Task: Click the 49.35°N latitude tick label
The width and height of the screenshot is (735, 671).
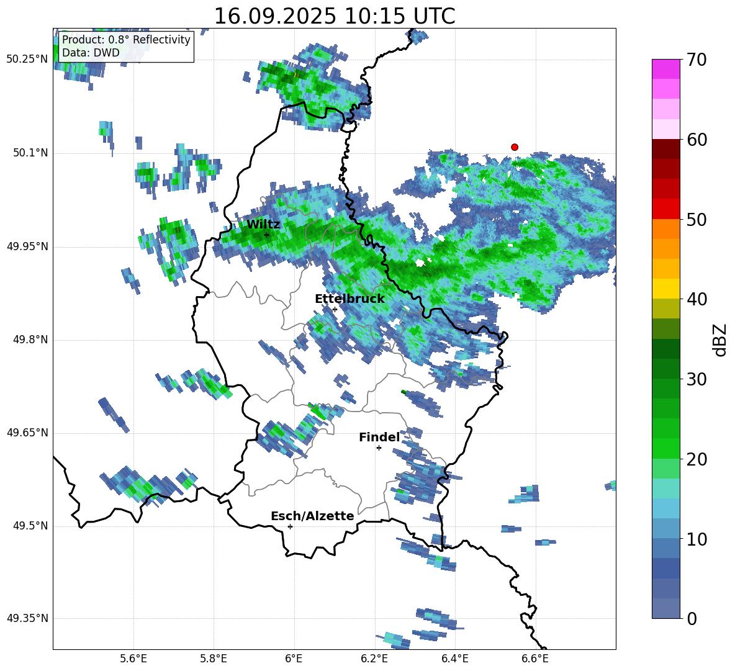Action: pos(27,618)
